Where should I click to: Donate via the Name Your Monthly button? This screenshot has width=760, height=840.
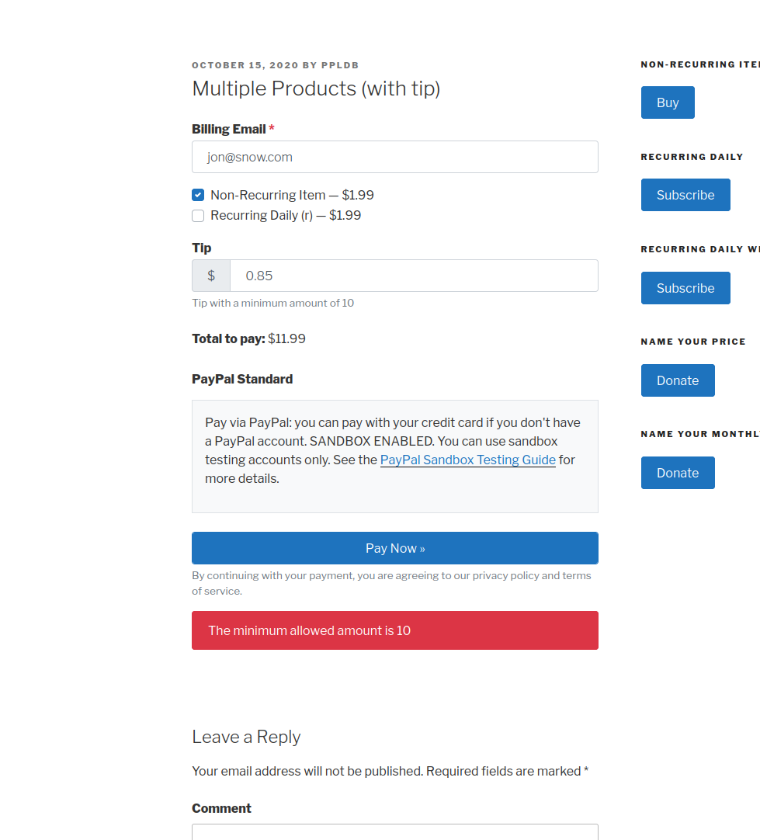(x=678, y=473)
